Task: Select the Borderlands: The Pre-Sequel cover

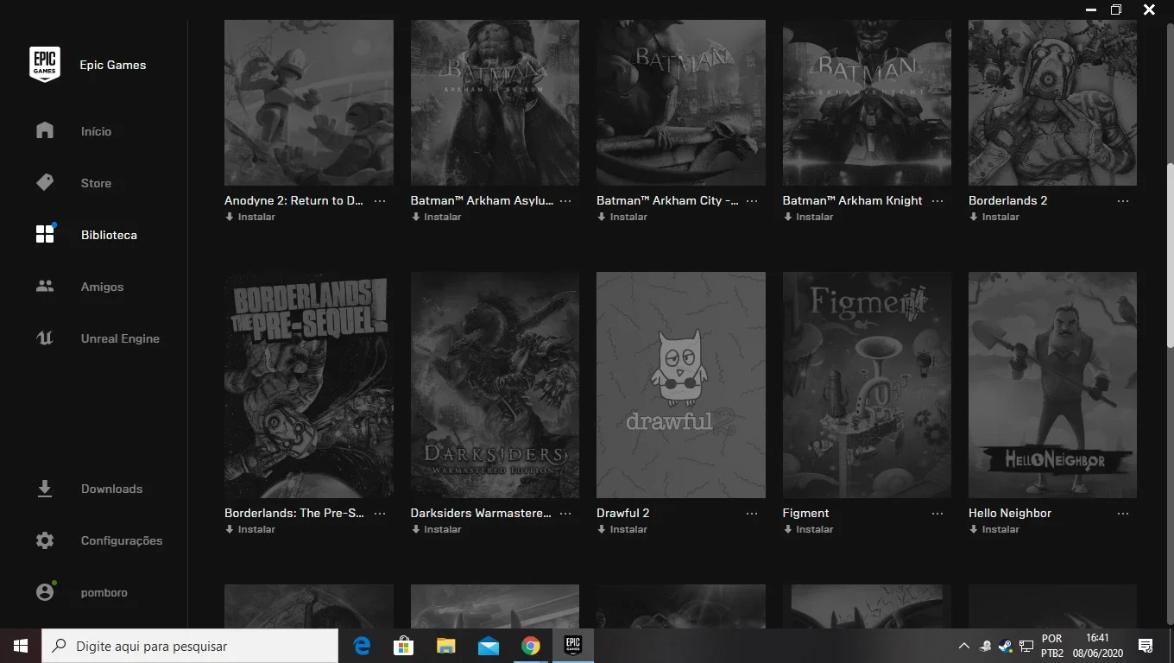Action: coord(309,385)
